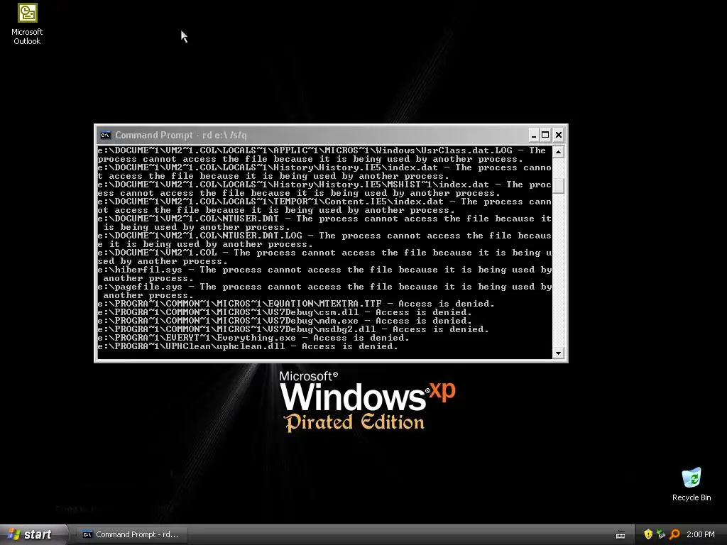The width and height of the screenshot is (727, 545).
Task: Select the Recycle Bin desktop icon
Action: (692, 485)
